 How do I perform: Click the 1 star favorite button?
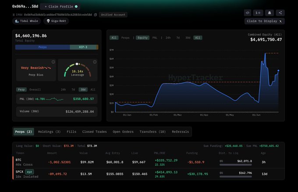(x=258, y=13)
